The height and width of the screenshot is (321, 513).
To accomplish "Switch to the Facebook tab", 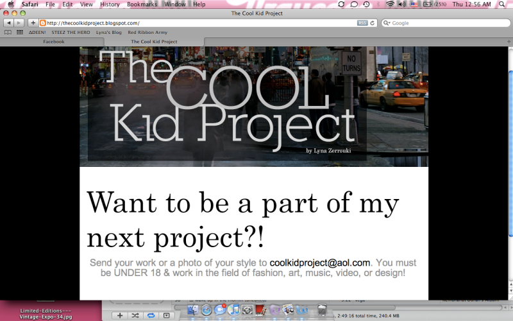I will pyautogui.click(x=53, y=42).
